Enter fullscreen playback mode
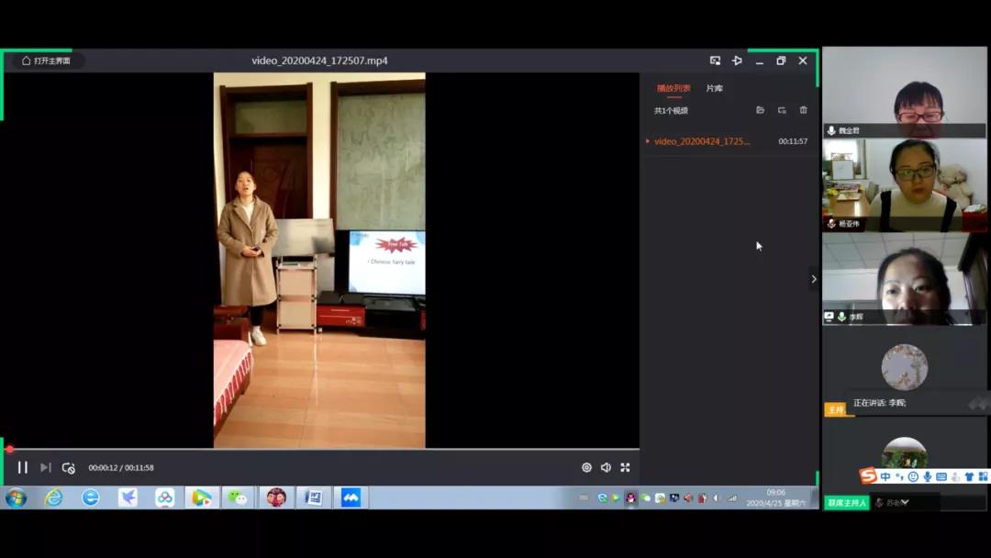991x558 pixels. (625, 468)
